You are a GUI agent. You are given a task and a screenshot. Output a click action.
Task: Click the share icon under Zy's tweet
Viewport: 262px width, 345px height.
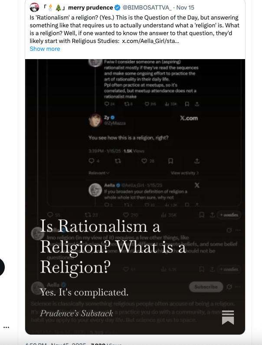(x=197, y=161)
